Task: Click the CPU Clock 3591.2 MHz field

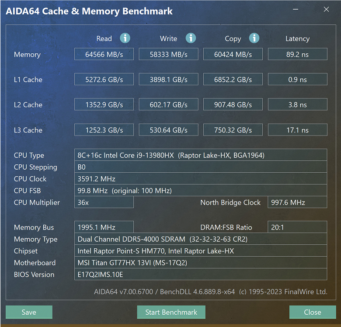Action: point(201,179)
